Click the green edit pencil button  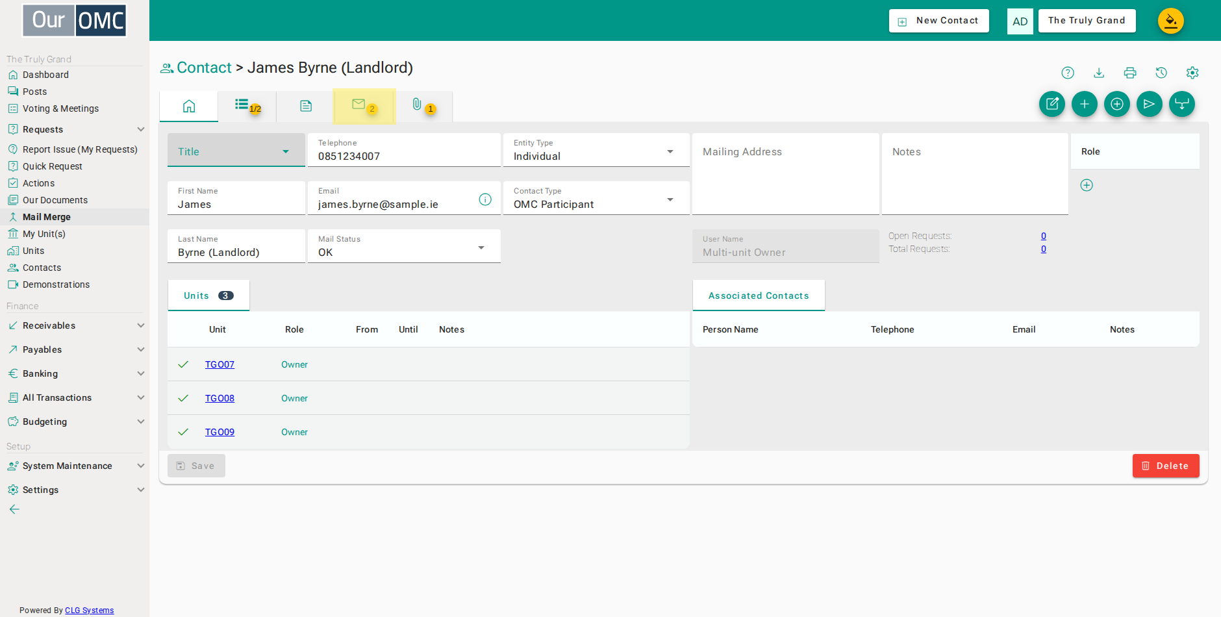pyautogui.click(x=1052, y=104)
